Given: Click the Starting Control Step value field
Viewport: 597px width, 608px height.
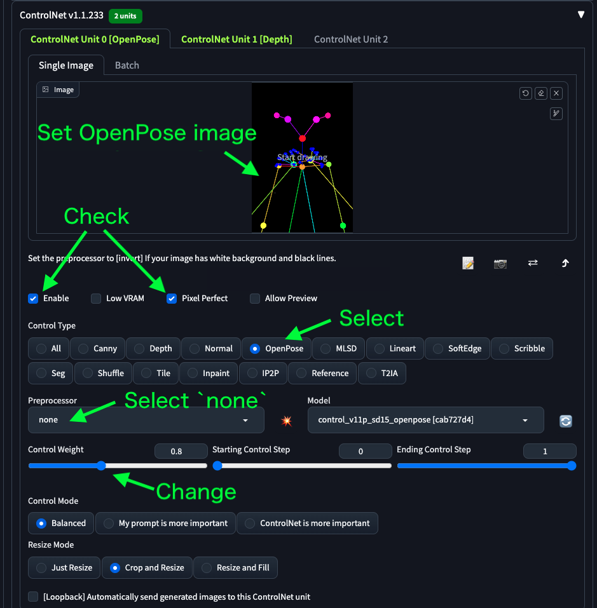Looking at the screenshot, I should (x=365, y=451).
